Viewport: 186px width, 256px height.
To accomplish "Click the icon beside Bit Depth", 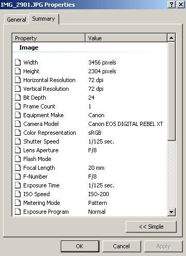I will click(18, 98).
